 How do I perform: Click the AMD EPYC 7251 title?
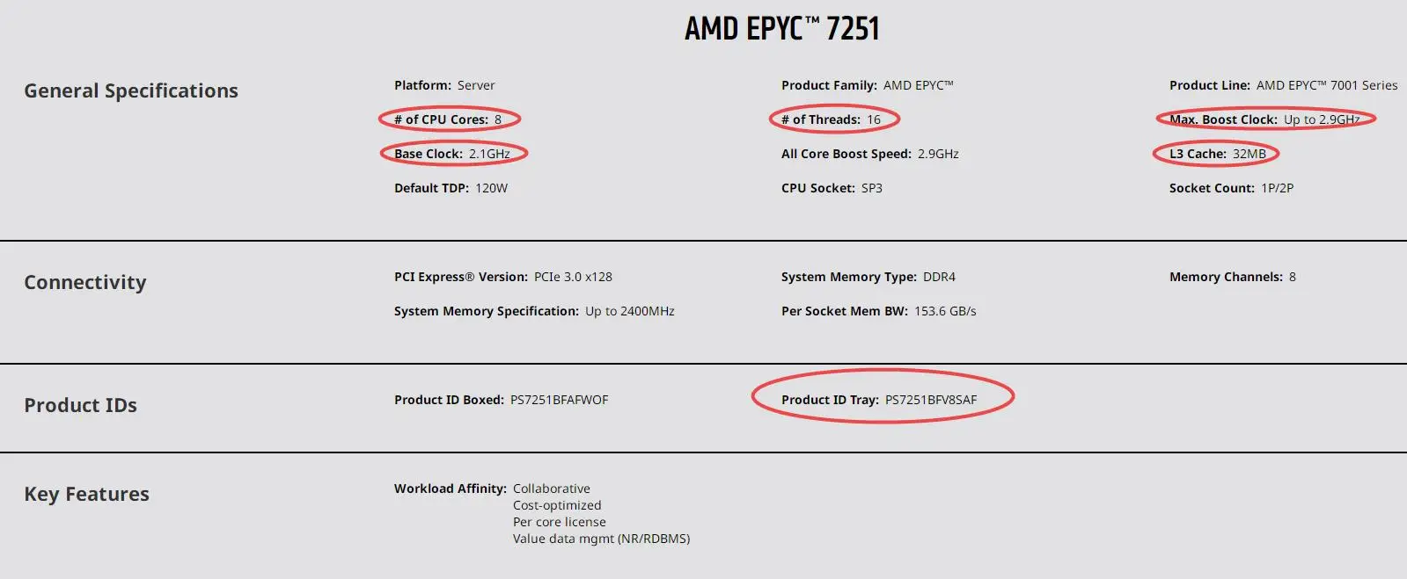[x=781, y=29]
